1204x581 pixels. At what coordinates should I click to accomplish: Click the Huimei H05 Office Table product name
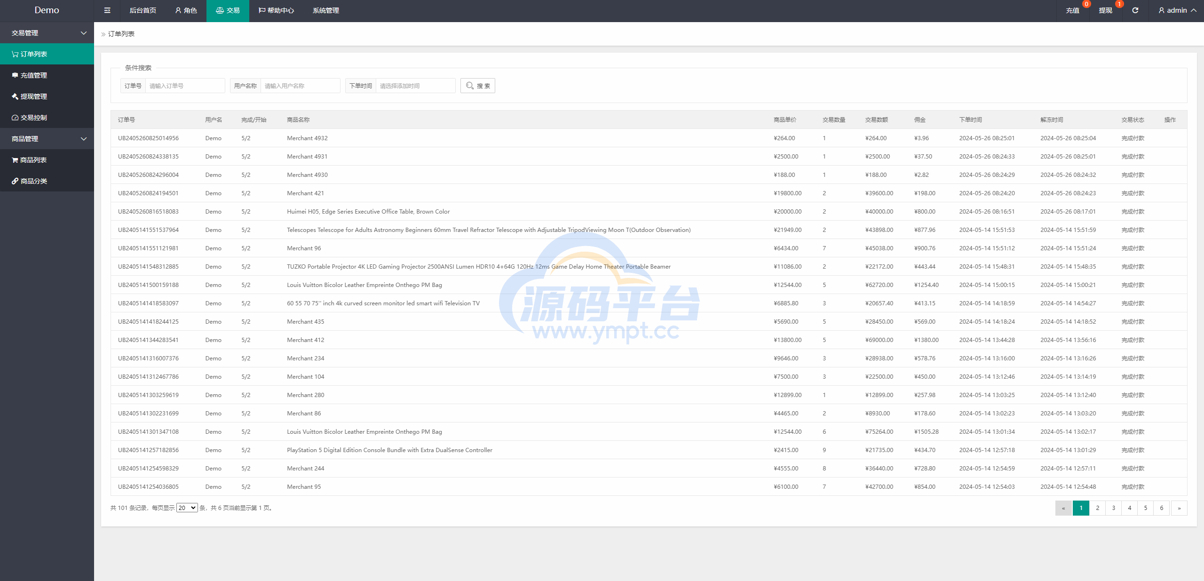[368, 212]
